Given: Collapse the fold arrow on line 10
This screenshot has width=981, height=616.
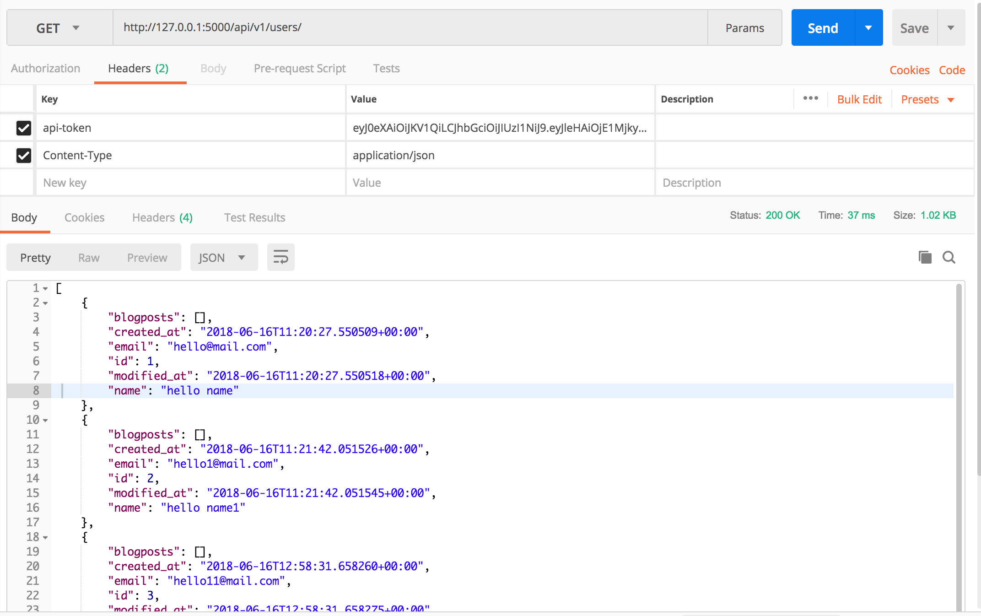Looking at the screenshot, I should 45,420.
